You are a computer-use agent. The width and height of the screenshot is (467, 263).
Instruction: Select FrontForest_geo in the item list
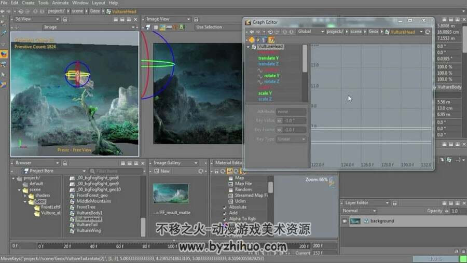point(92,196)
